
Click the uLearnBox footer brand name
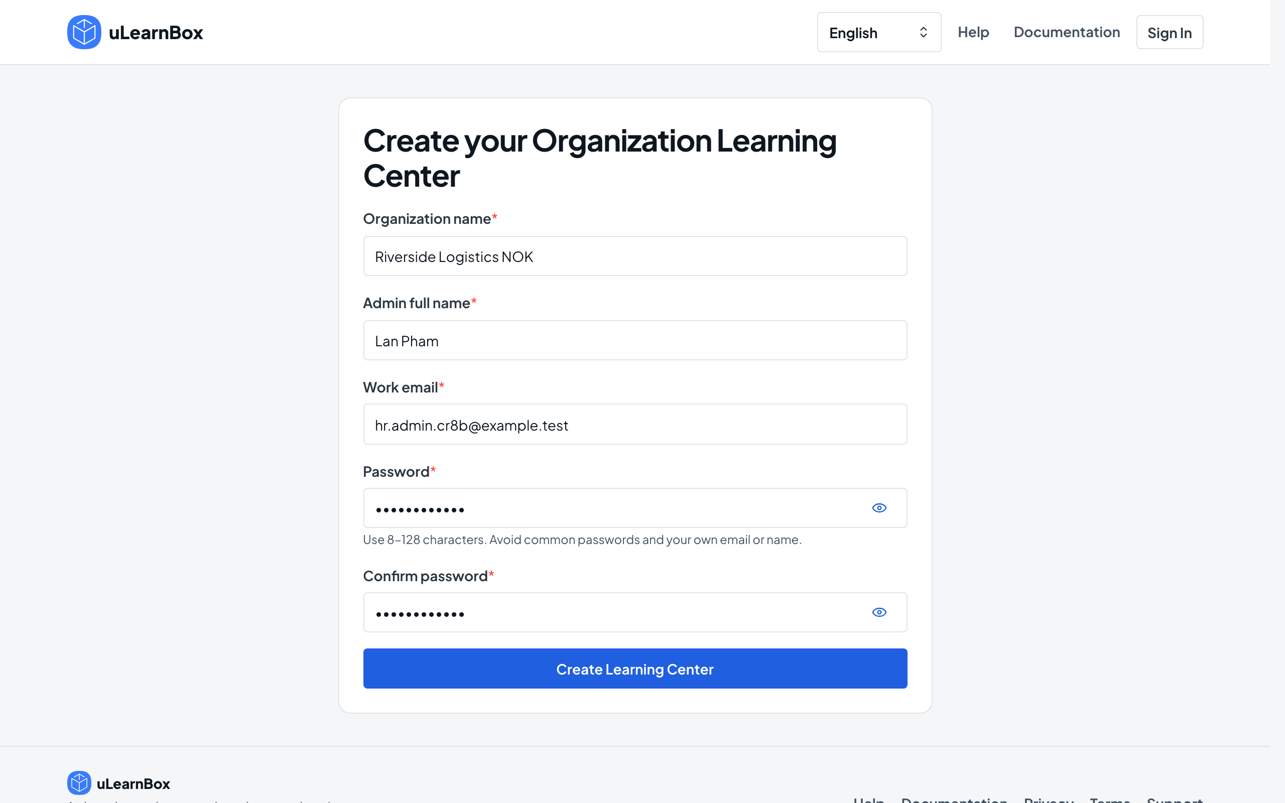pos(134,783)
